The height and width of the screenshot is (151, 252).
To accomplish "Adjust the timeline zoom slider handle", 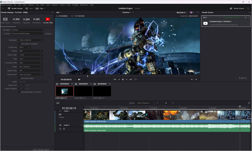I will click(x=166, y=103).
